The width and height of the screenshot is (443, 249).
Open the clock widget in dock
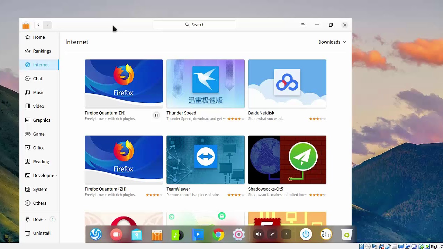coord(326,234)
